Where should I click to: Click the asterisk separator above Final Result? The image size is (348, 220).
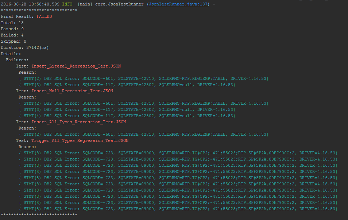tap(39, 10)
